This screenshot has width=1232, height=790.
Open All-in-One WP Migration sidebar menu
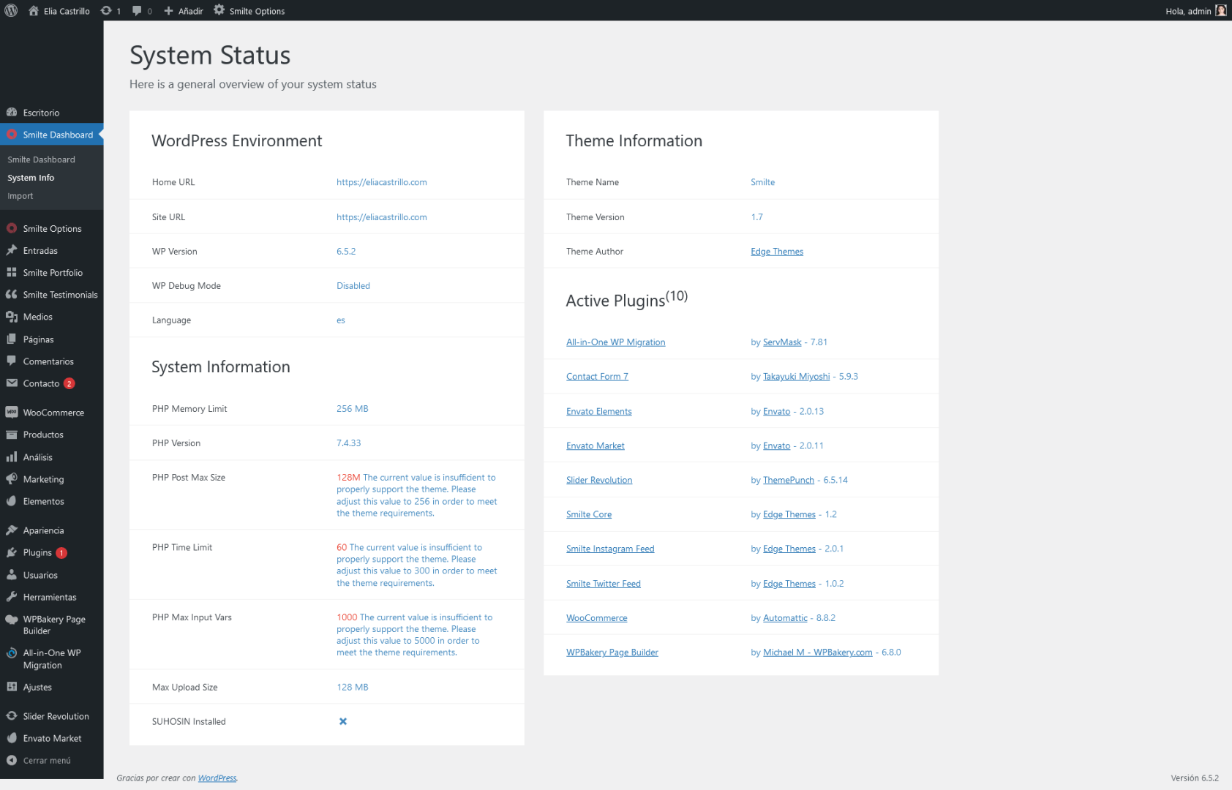pos(51,659)
